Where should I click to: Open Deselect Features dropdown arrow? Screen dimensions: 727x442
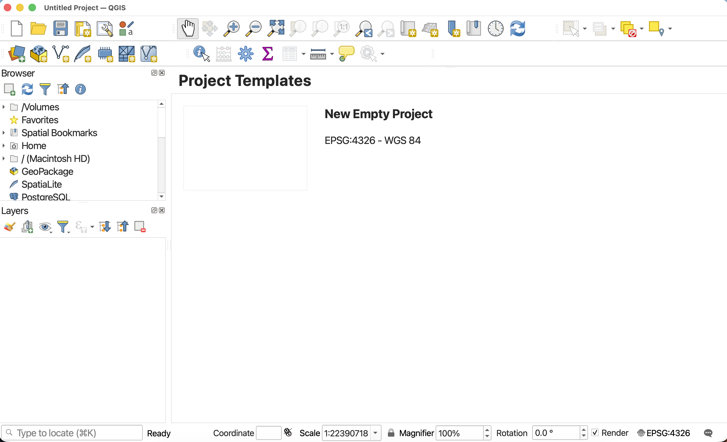click(642, 29)
